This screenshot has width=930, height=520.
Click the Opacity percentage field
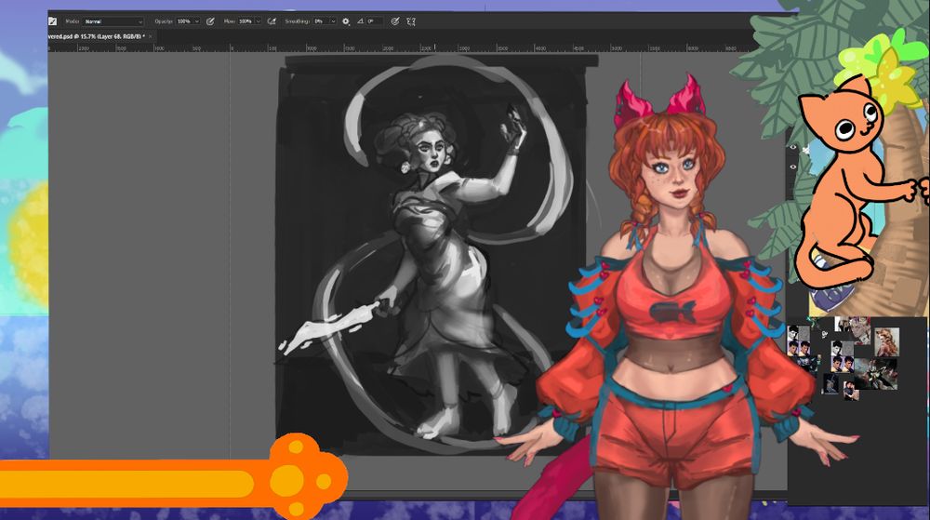pos(184,21)
